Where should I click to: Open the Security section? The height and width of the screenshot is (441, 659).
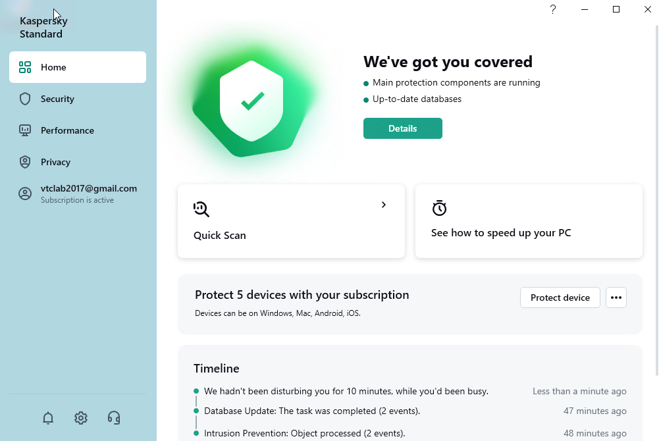click(57, 99)
